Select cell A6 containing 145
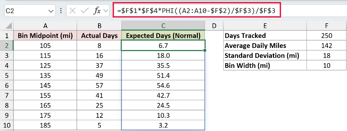Image resolution: width=347 pixels, height=131 pixels. click(45, 85)
